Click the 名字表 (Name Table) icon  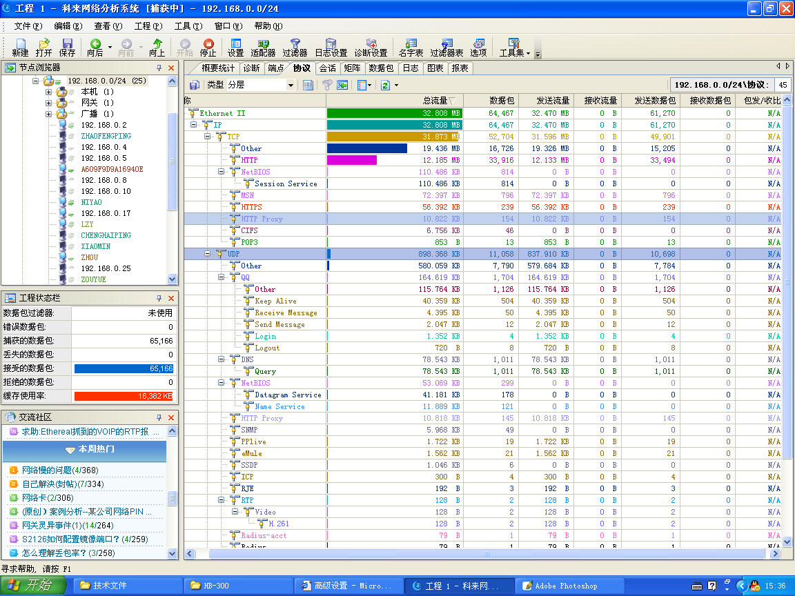(x=411, y=47)
